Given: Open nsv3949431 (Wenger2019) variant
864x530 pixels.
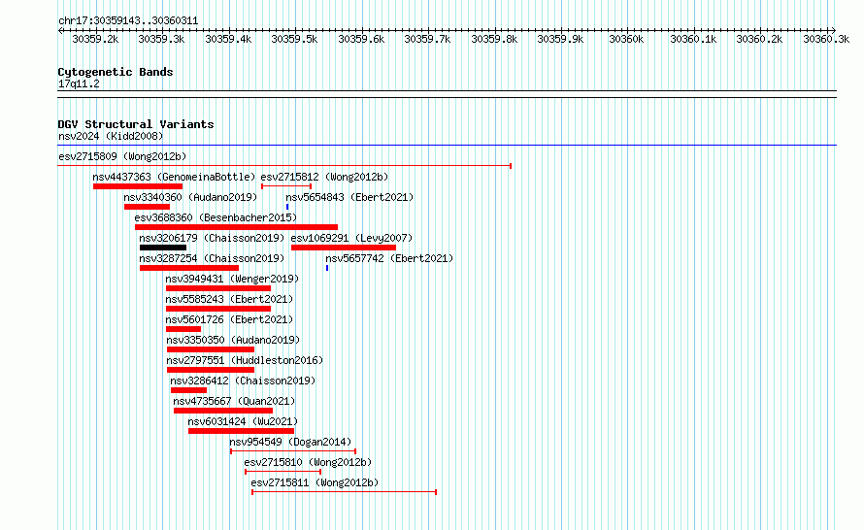Looking at the screenshot, I should (232, 279).
